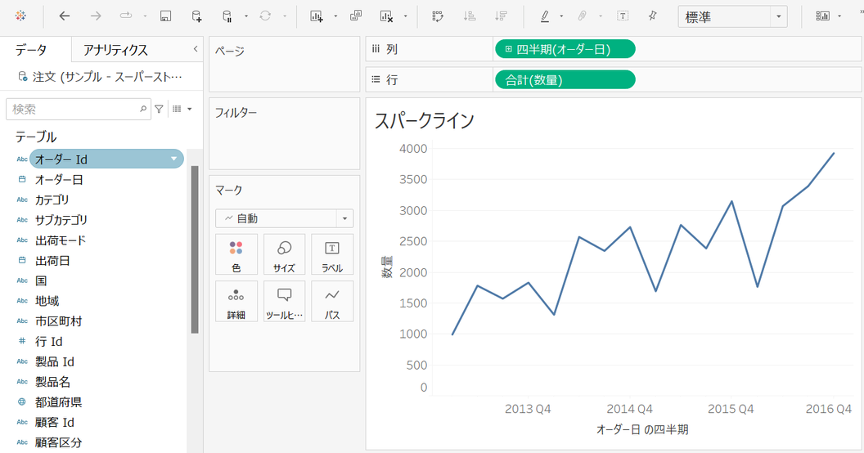864x453 pixels.
Task: Collapse the data pane with the arrow
Action: [x=195, y=49]
